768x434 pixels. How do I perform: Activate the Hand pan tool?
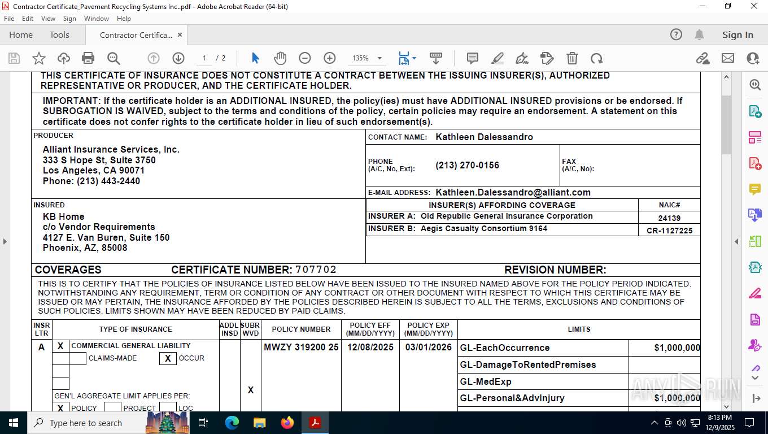coord(280,58)
